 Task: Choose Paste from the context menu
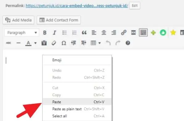(77, 102)
